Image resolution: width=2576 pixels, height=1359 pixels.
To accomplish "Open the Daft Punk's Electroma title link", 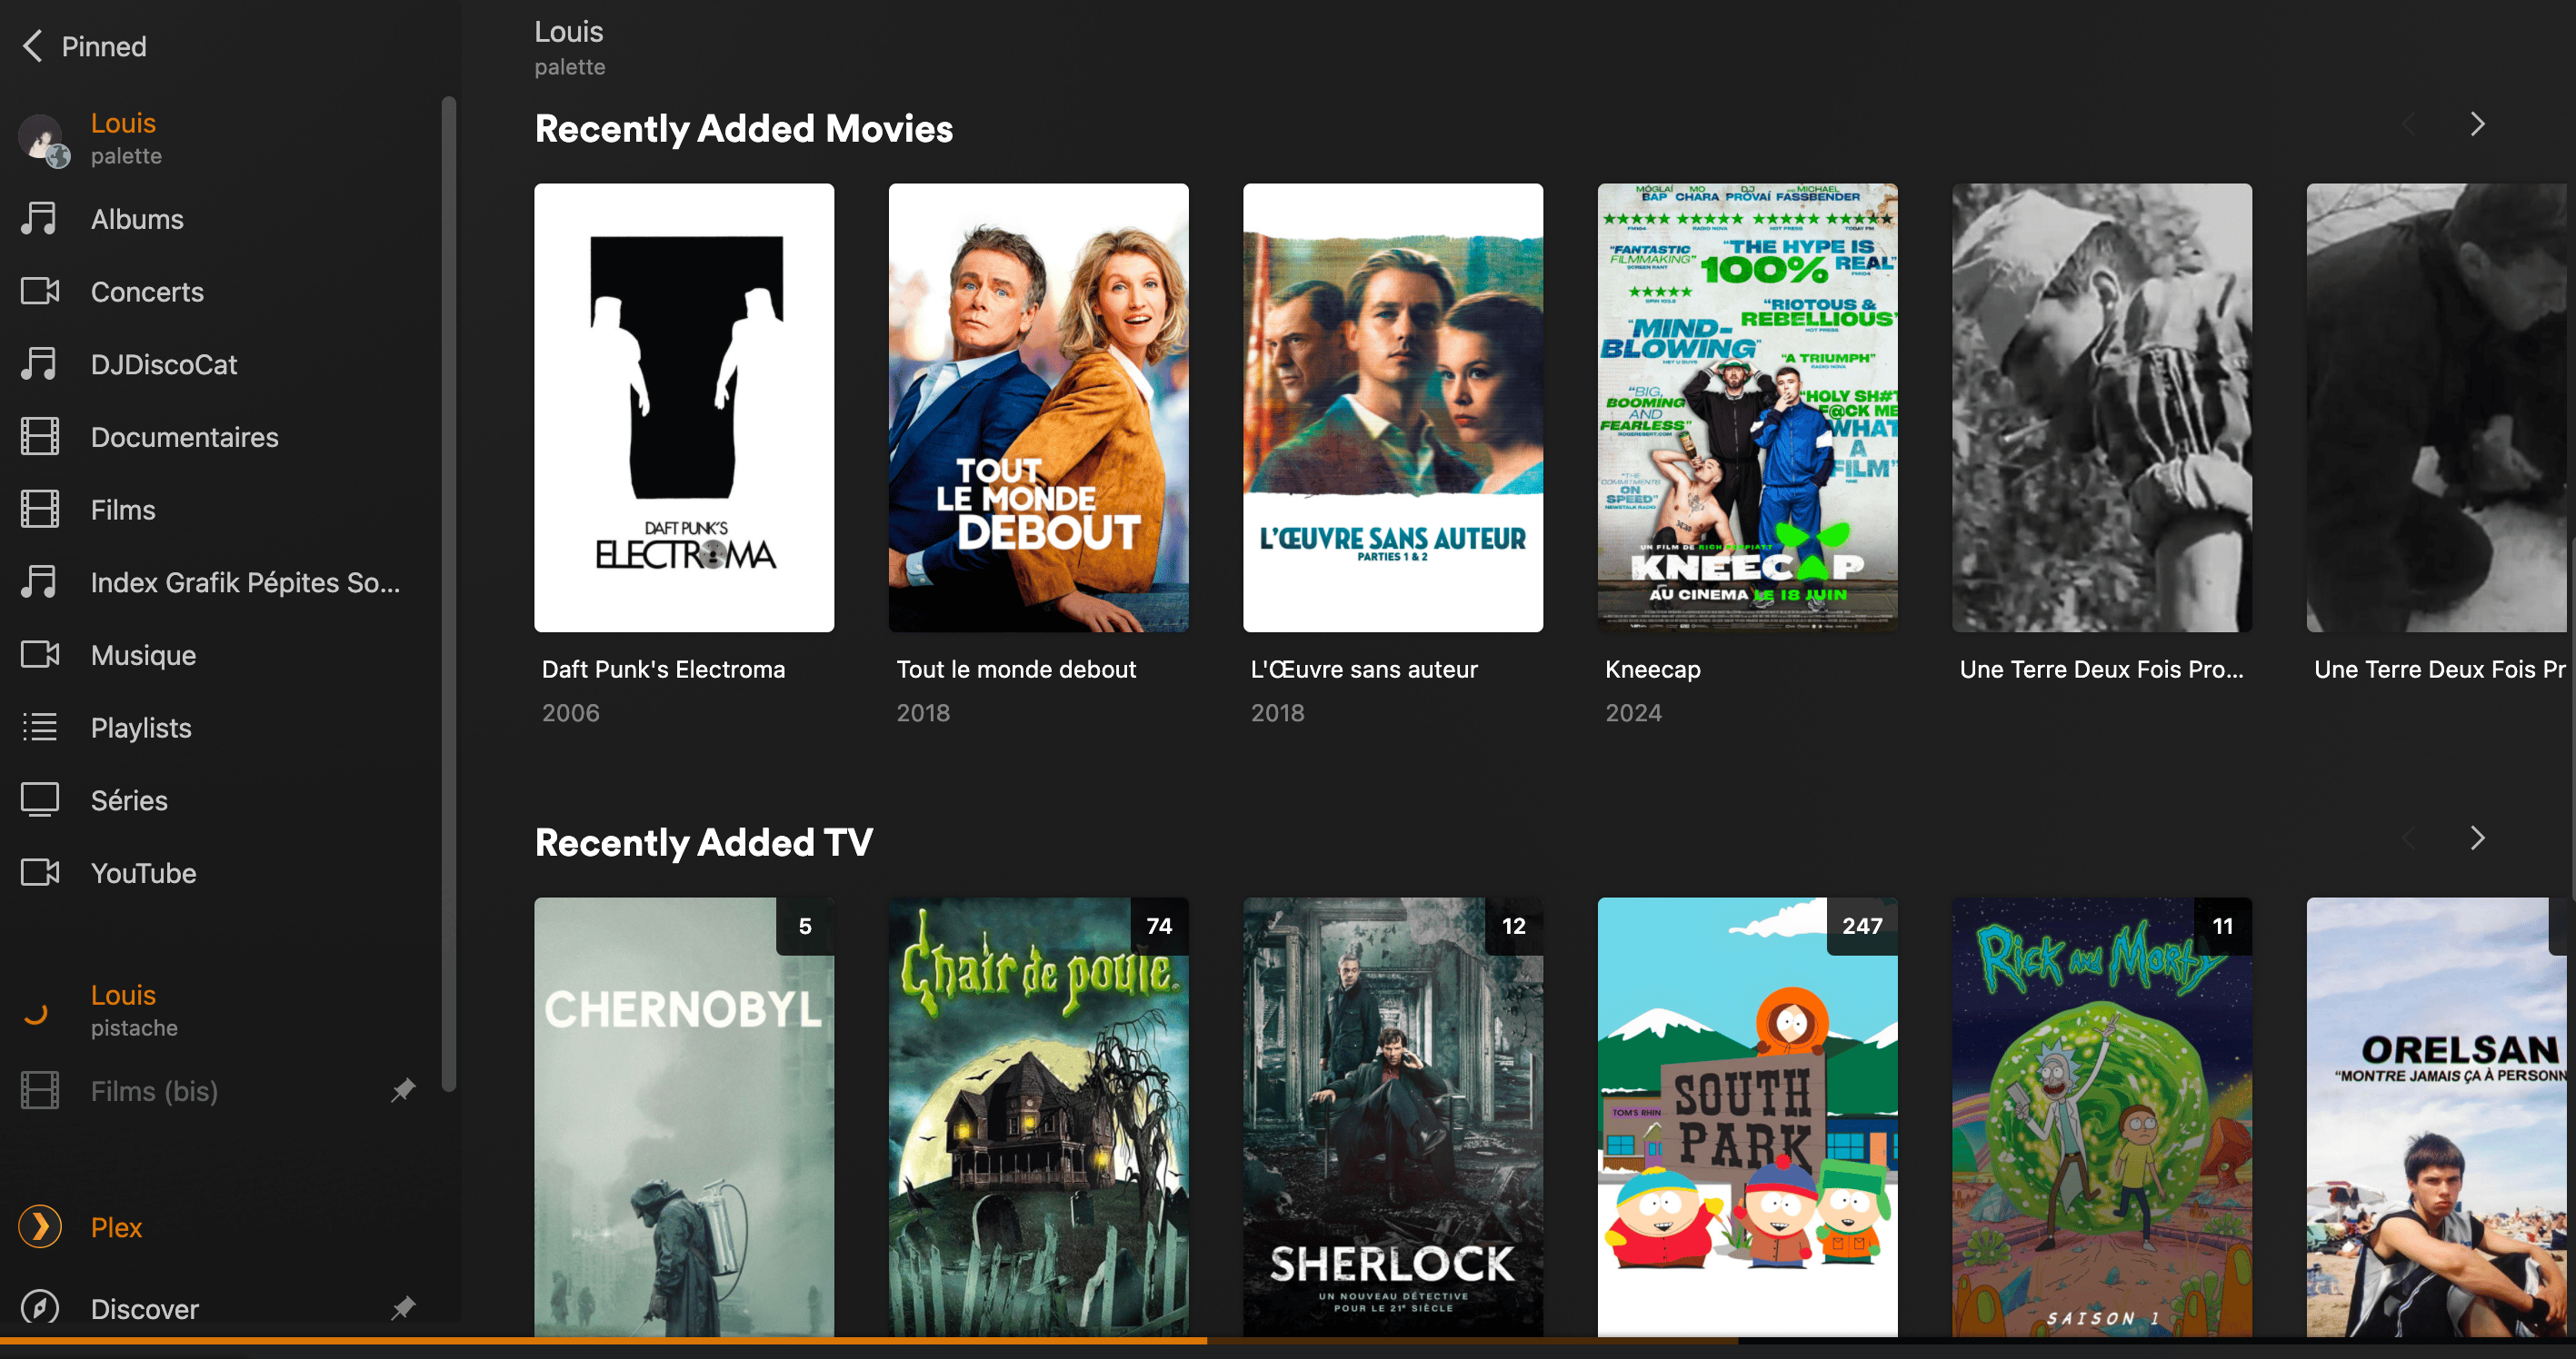I will point(663,670).
